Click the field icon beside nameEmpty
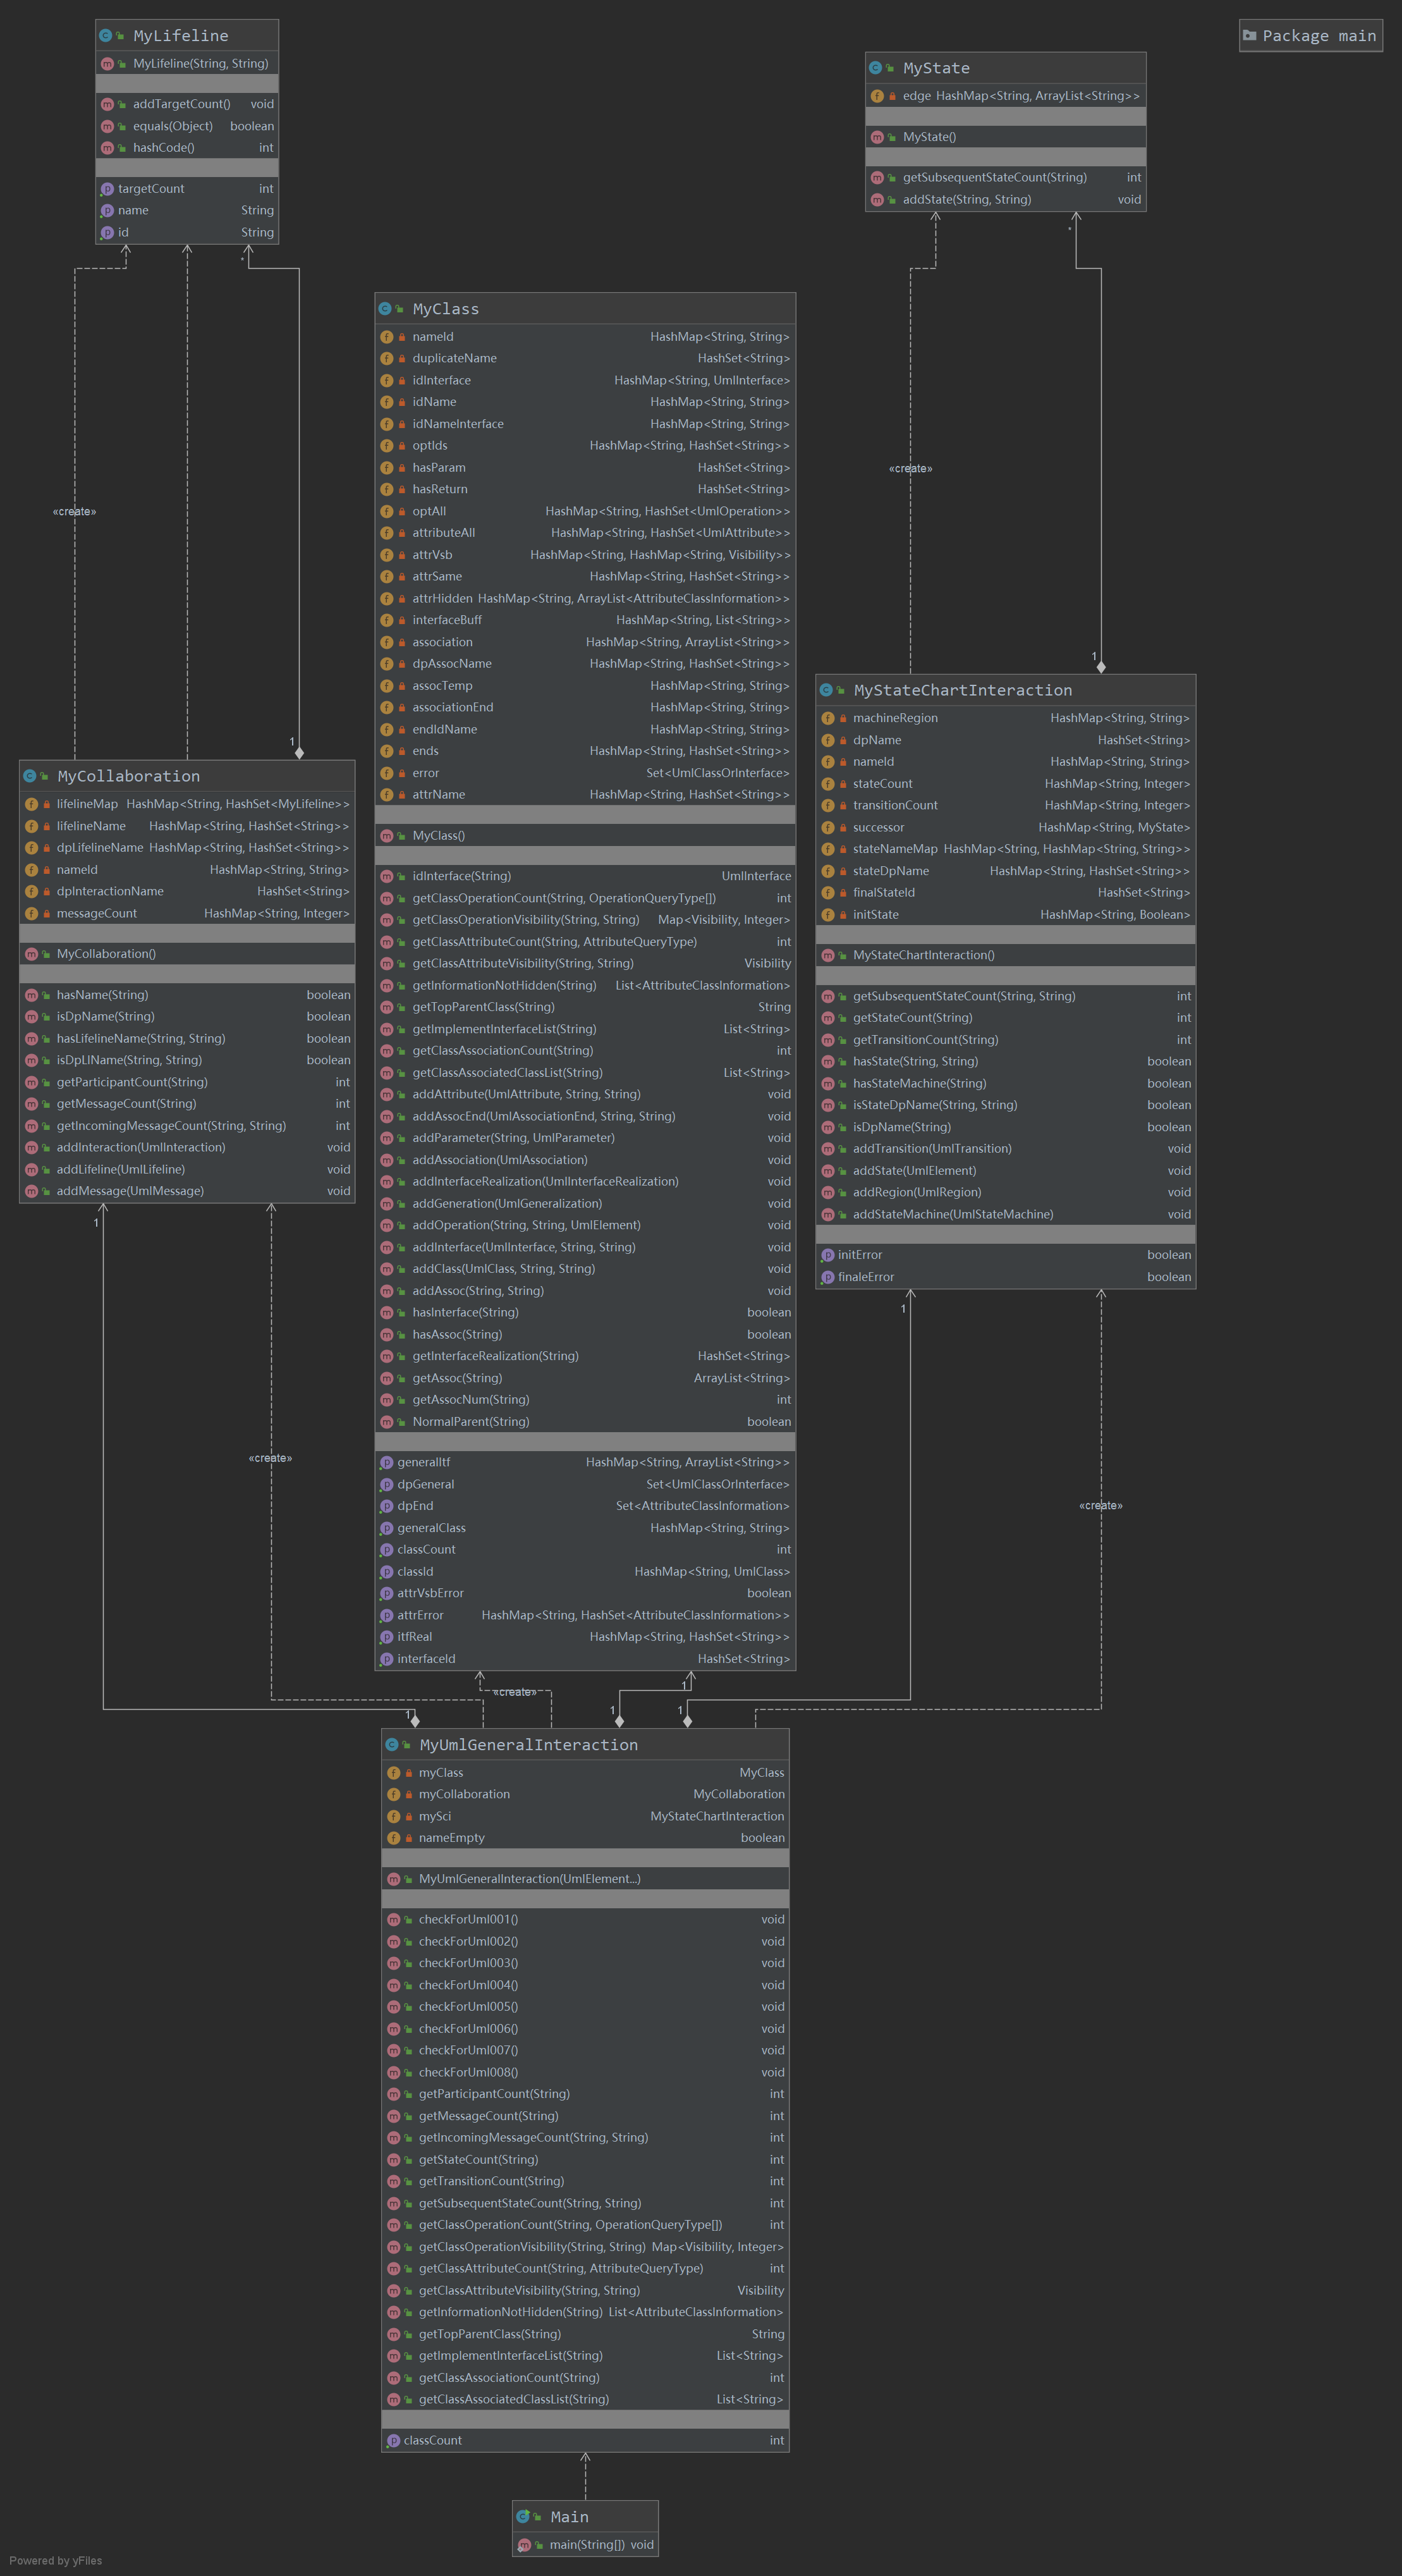Image resolution: width=1402 pixels, height=2576 pixels. coord(393,1838)
